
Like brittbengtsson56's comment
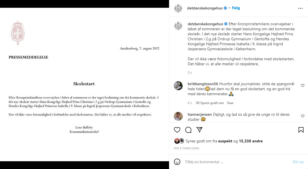tap(303, 85)
